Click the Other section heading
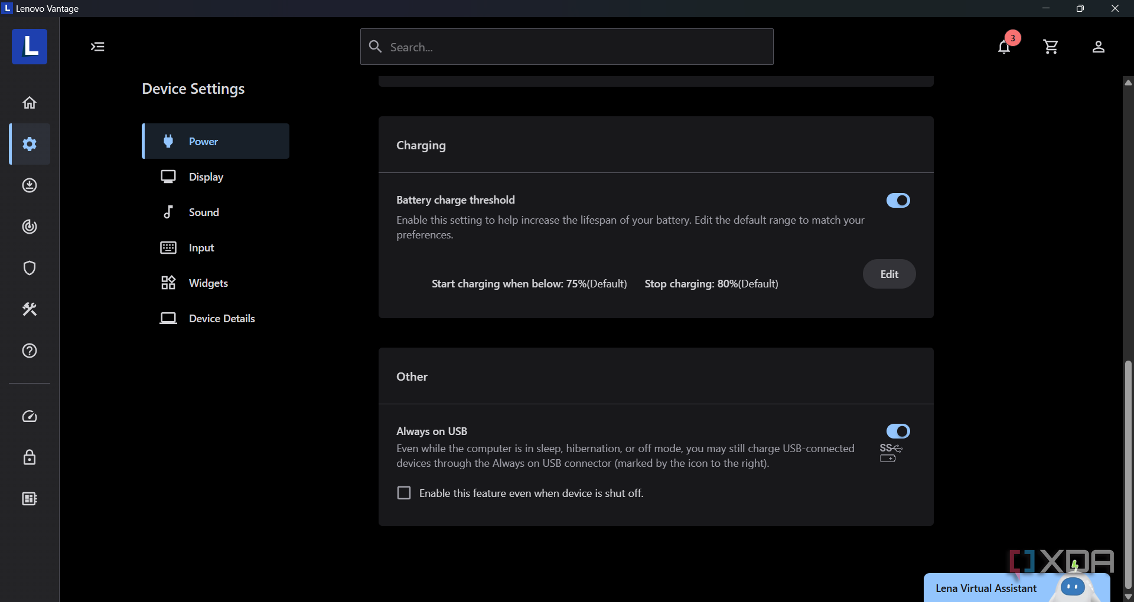The height and width of the screenshot is (602, 1134). tap(412, 377)
